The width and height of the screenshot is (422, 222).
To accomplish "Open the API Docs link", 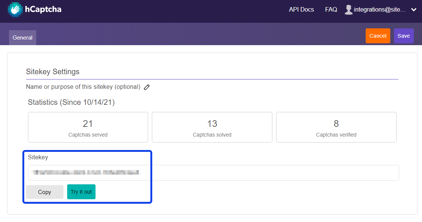I will (301, 9).
